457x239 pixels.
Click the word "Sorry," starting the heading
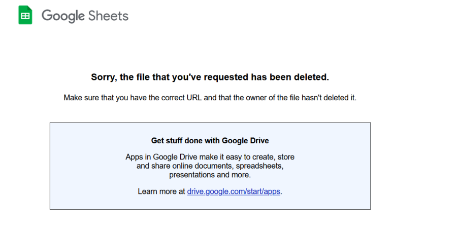pos(104,77)
